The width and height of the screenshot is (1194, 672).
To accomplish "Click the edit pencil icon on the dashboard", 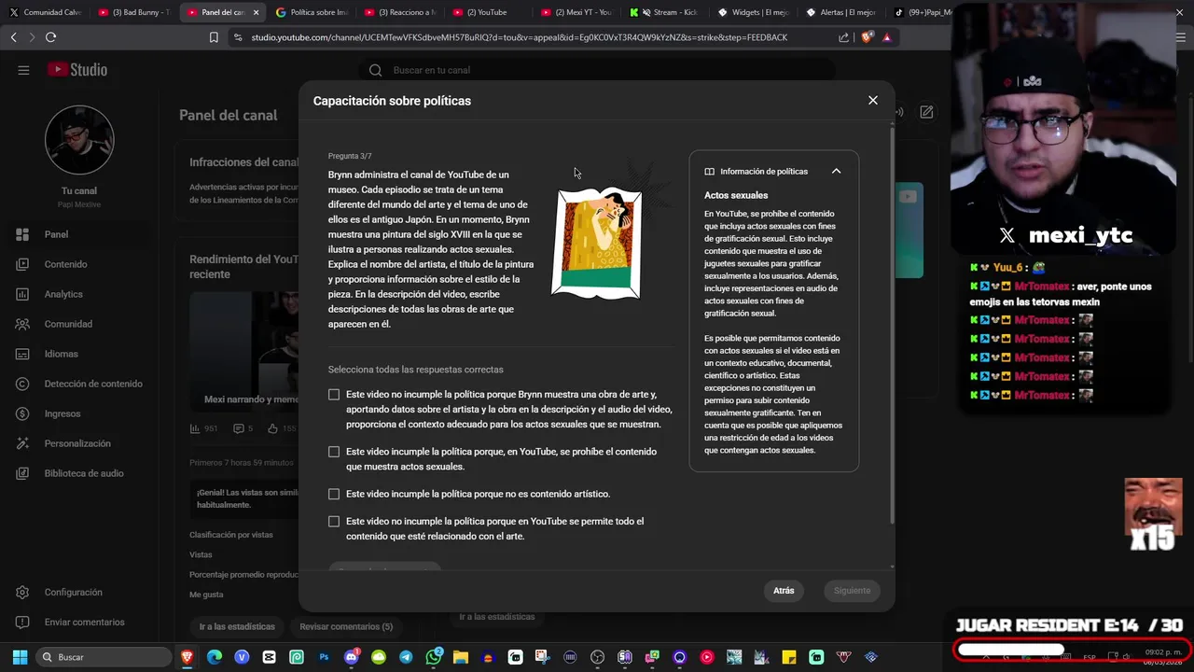I will pos(926,112).
